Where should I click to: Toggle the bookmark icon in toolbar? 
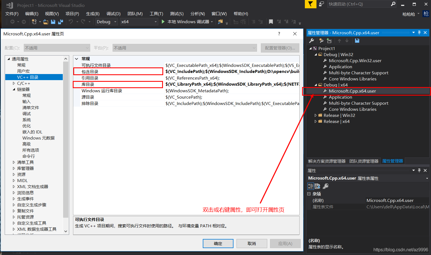point(271,22)
